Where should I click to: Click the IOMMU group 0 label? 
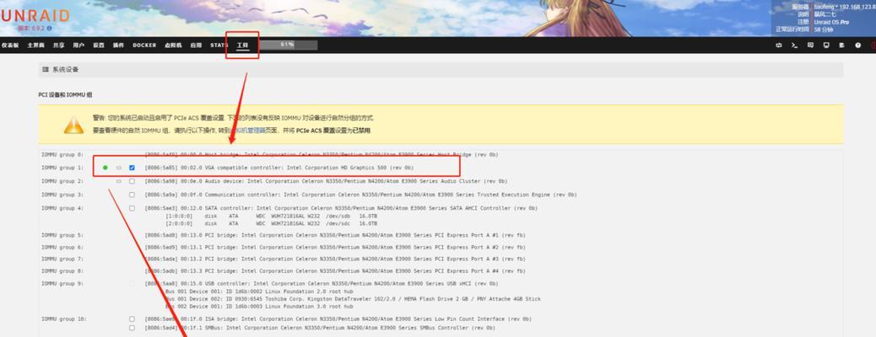point(62,154)
